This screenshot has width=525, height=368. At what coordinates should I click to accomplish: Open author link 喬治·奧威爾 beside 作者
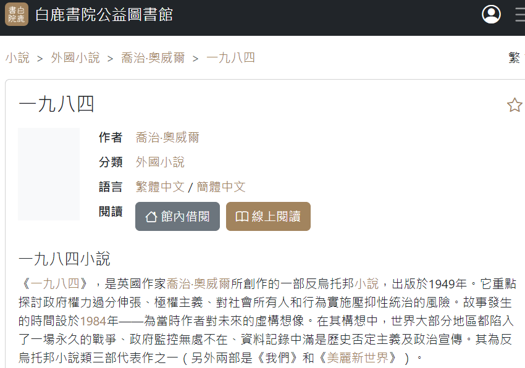point(167,138)
